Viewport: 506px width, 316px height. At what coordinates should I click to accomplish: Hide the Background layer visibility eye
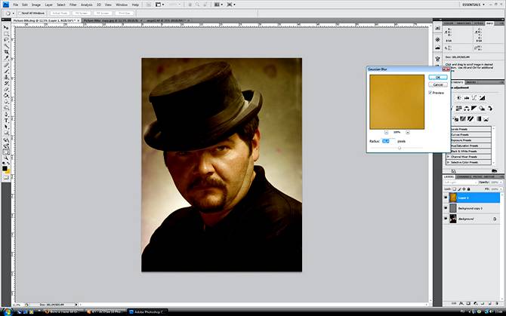(446, 219)
